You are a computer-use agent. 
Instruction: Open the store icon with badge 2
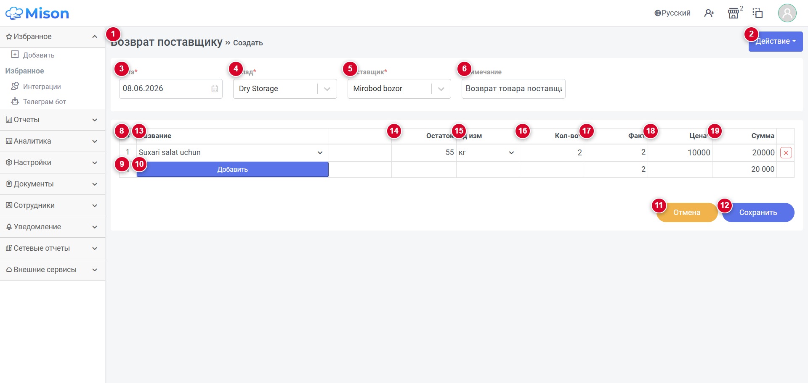coord(734,13)
